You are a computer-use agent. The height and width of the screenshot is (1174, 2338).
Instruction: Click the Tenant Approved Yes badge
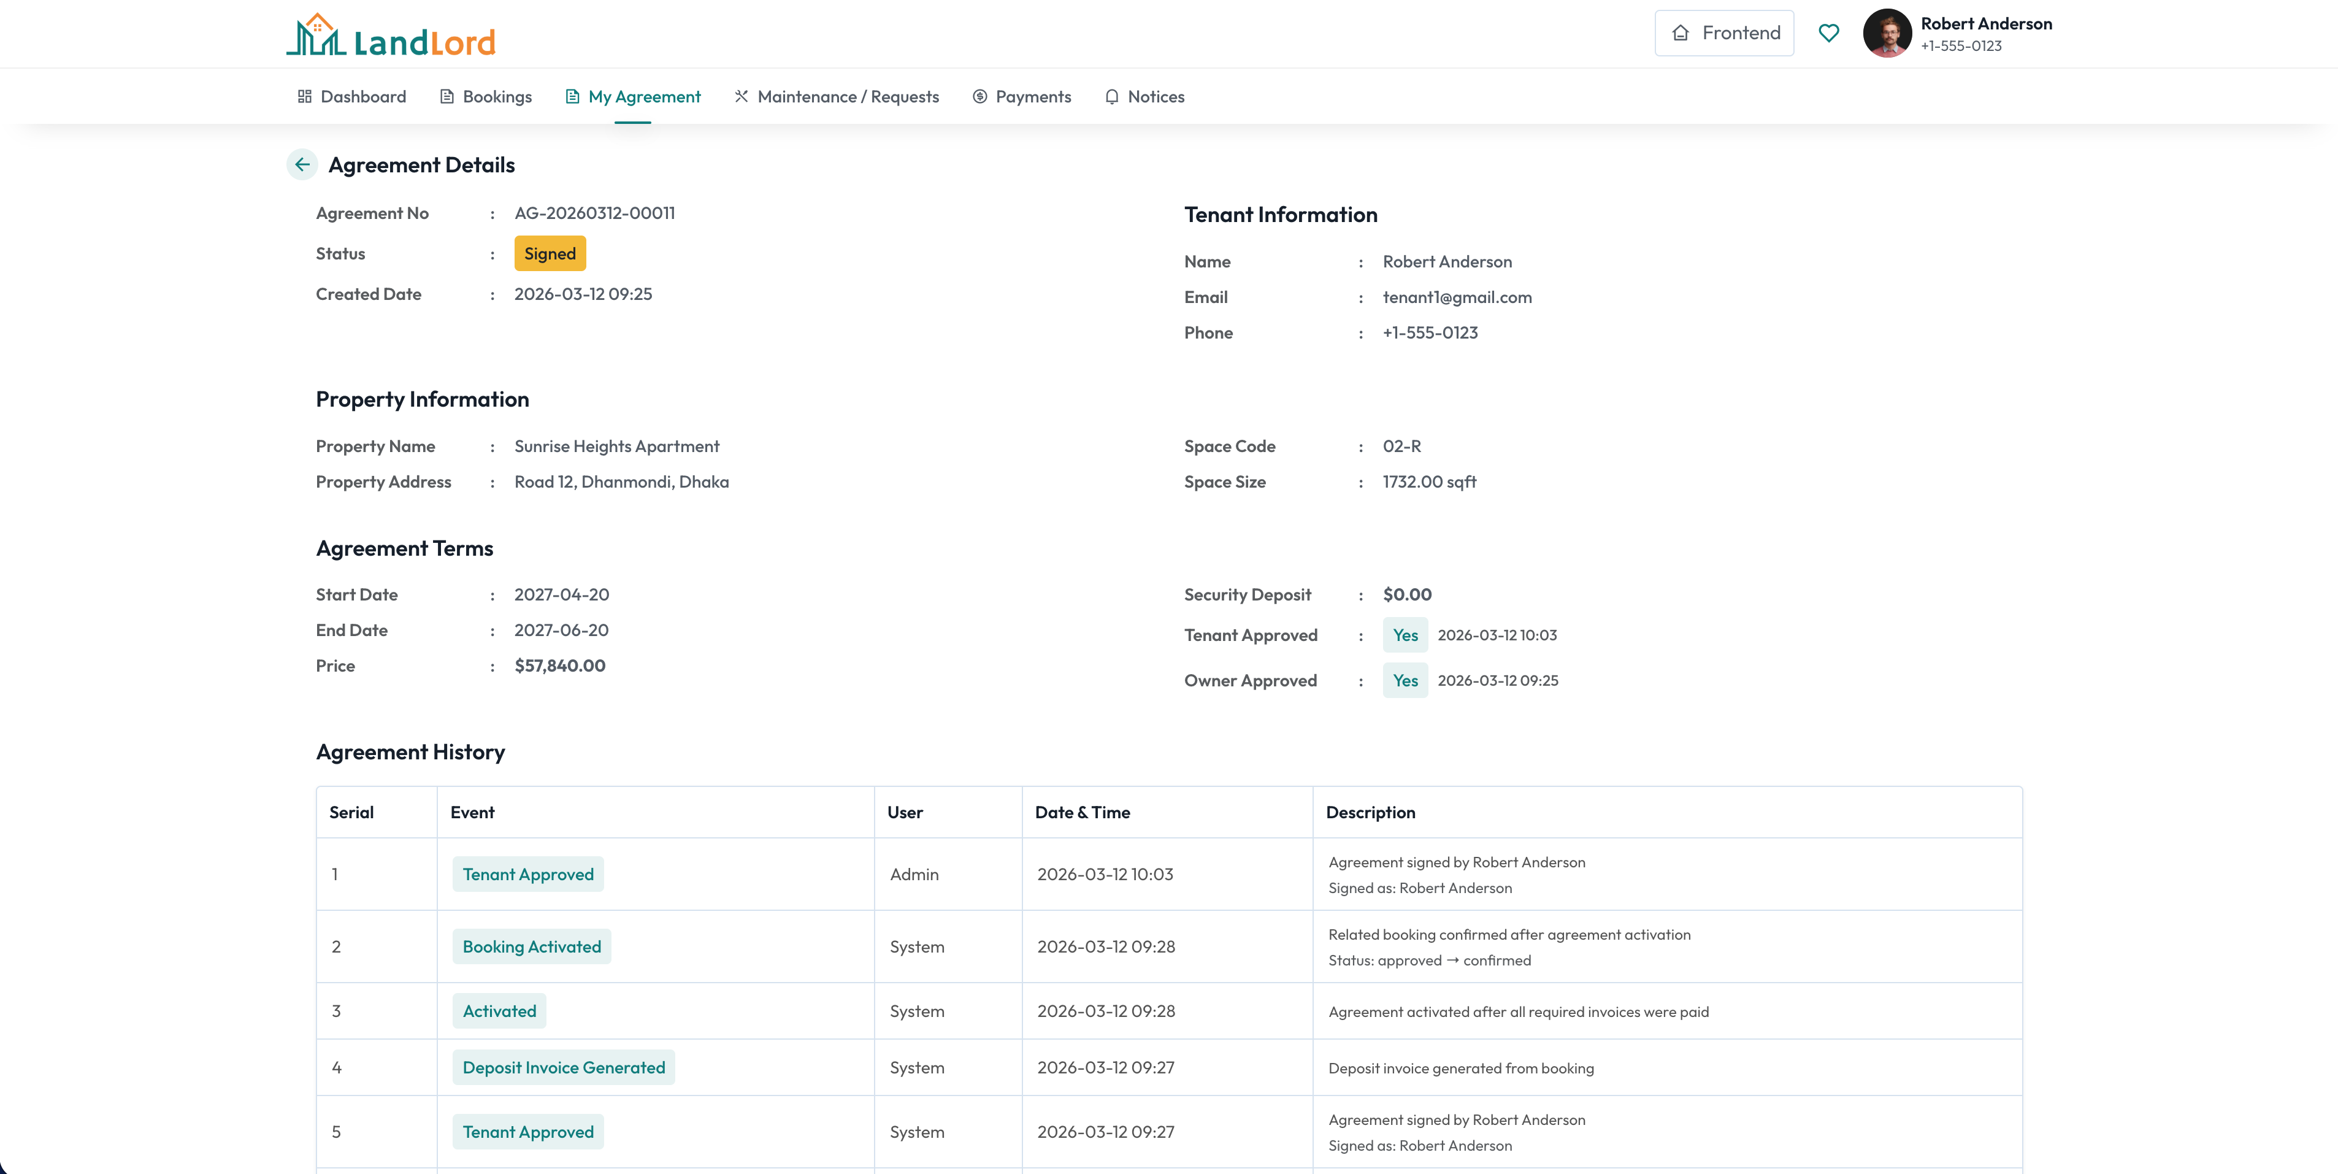pyautogui.click(x=1405, y=635)
